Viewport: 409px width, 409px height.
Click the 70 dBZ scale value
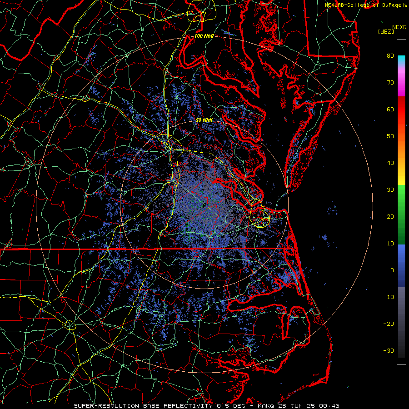[x=390, y=82]
